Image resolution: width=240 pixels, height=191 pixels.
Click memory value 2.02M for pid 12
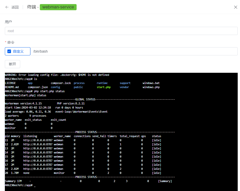click(15, 144)
